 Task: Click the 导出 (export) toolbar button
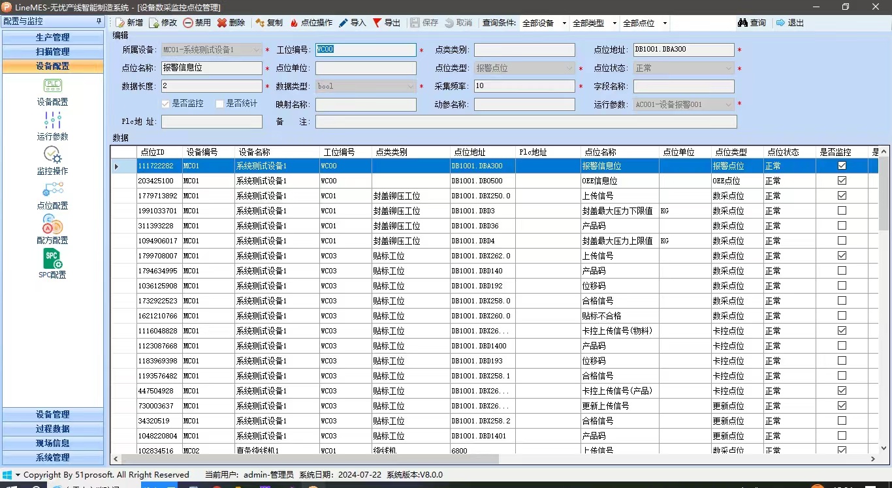pyautogui.click(x=387, y=23)
